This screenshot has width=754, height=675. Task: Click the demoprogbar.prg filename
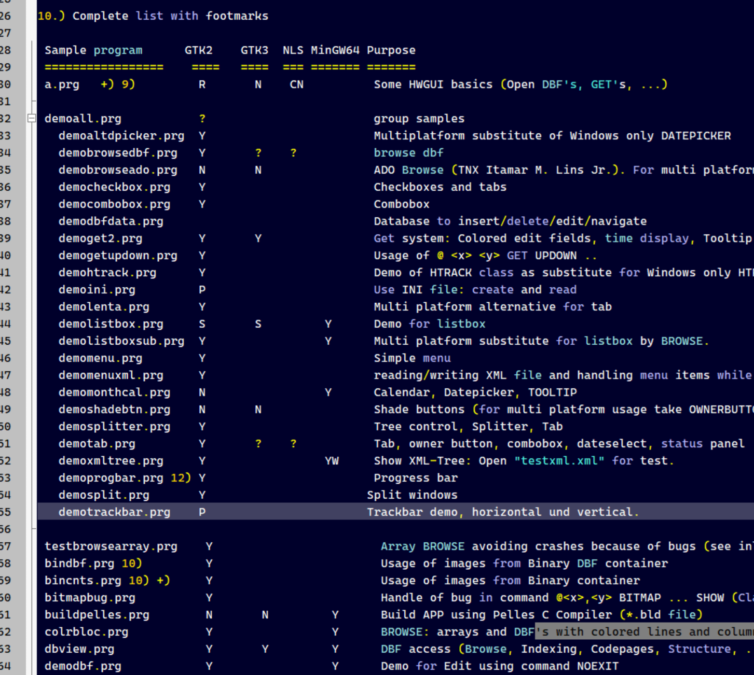click(x=111, y=477)
